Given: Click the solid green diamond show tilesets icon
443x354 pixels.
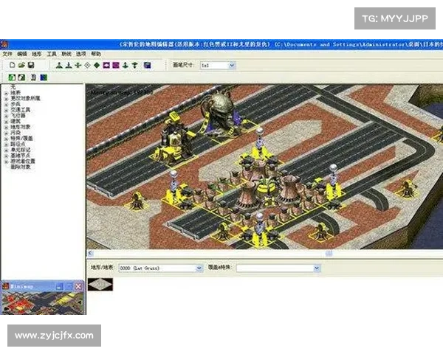Looking at the screenshot, I should tap(97, 65).
